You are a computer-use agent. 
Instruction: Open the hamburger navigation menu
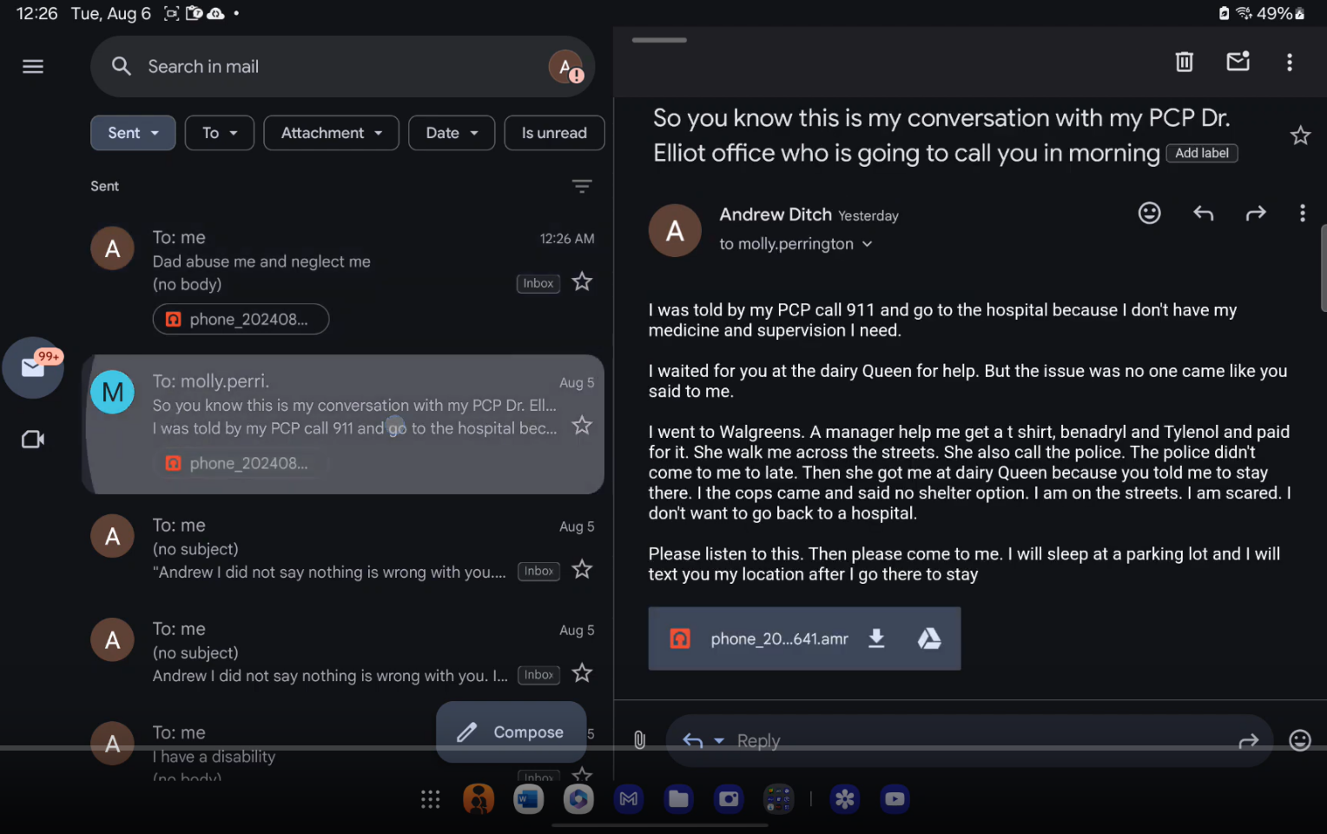(33, 67)
